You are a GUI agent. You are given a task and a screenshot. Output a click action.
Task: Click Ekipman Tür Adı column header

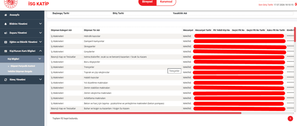click(92, 30)
